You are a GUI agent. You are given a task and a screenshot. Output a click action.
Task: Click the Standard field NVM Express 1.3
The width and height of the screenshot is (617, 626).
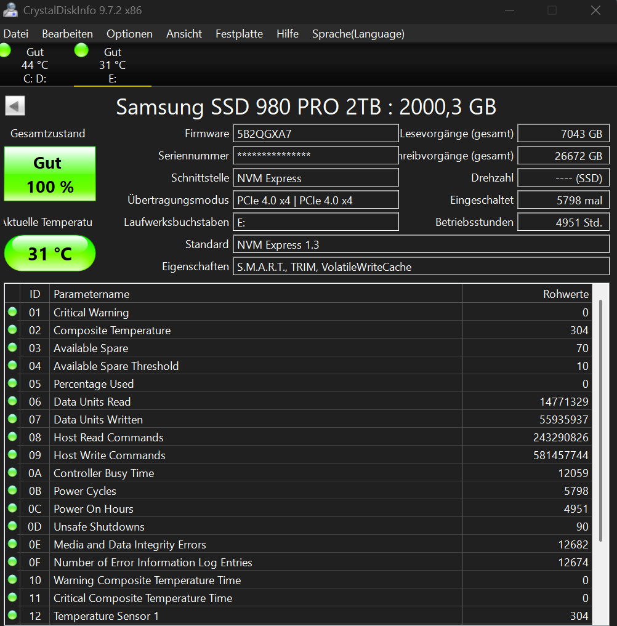pyautogui.click(x=421, y=244)
